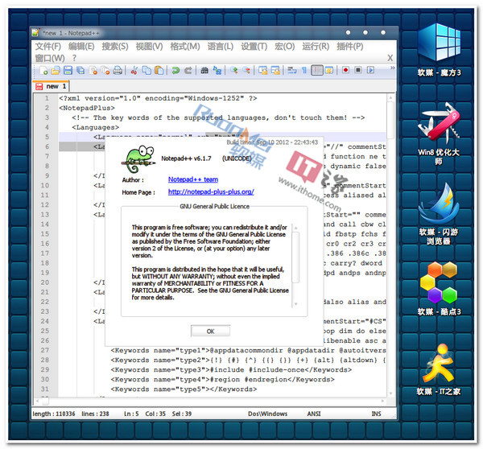This screenshot has height=449, width=483.
Task: Show all characters with the pilcrow icon
Action: tap(304, 71)
